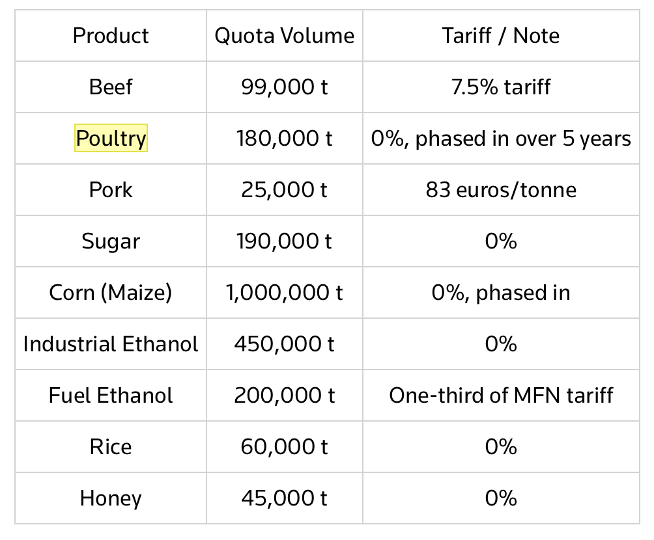Select the 180,000 t quota cell
Viewport: 654px width, 540px height.
tap(285, 139)
